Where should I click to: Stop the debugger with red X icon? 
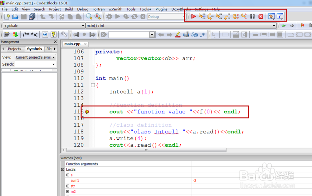(x=261, y=16)
